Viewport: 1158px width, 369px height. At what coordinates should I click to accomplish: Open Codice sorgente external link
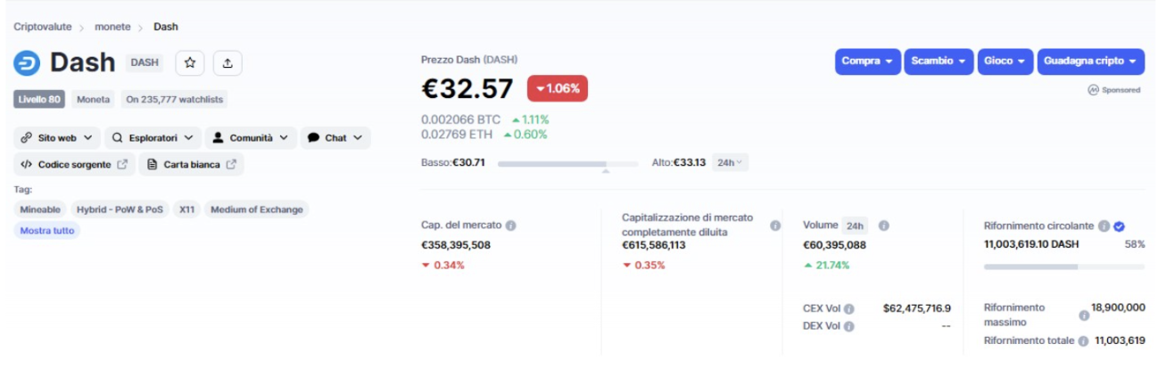pos(74,164)
